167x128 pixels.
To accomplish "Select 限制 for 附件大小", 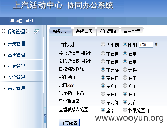I will [x=125, y=44].
